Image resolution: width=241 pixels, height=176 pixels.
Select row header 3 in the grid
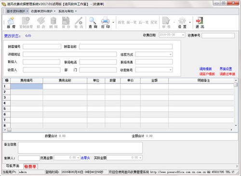(x=6, y=97)
